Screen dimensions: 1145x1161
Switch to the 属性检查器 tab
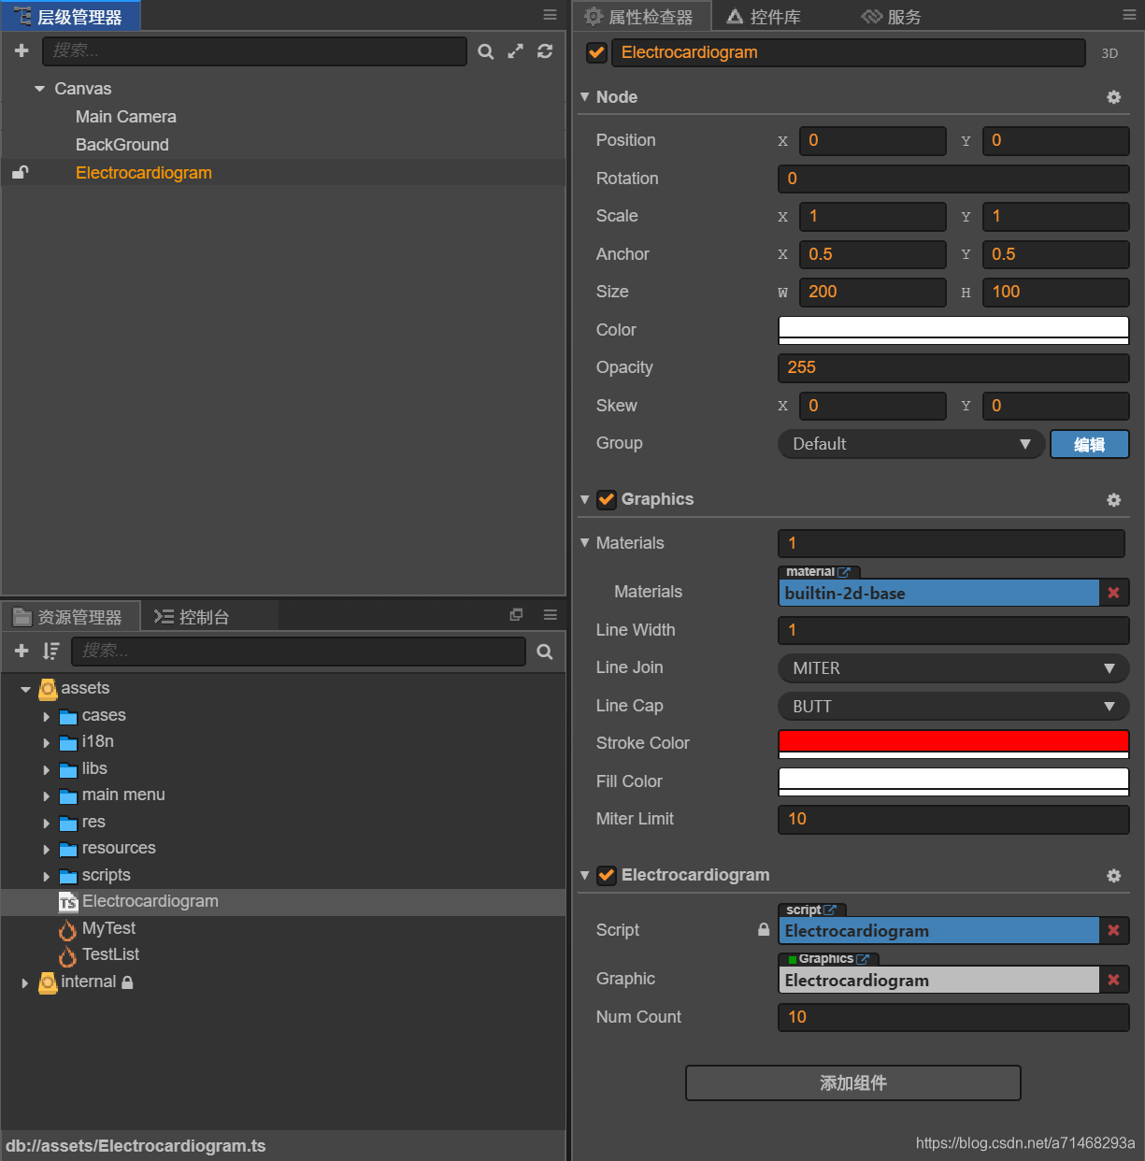(640, 16)
